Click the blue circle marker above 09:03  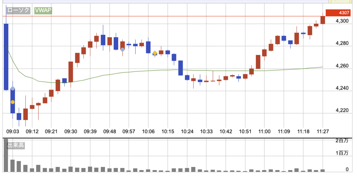pos(13,89)
